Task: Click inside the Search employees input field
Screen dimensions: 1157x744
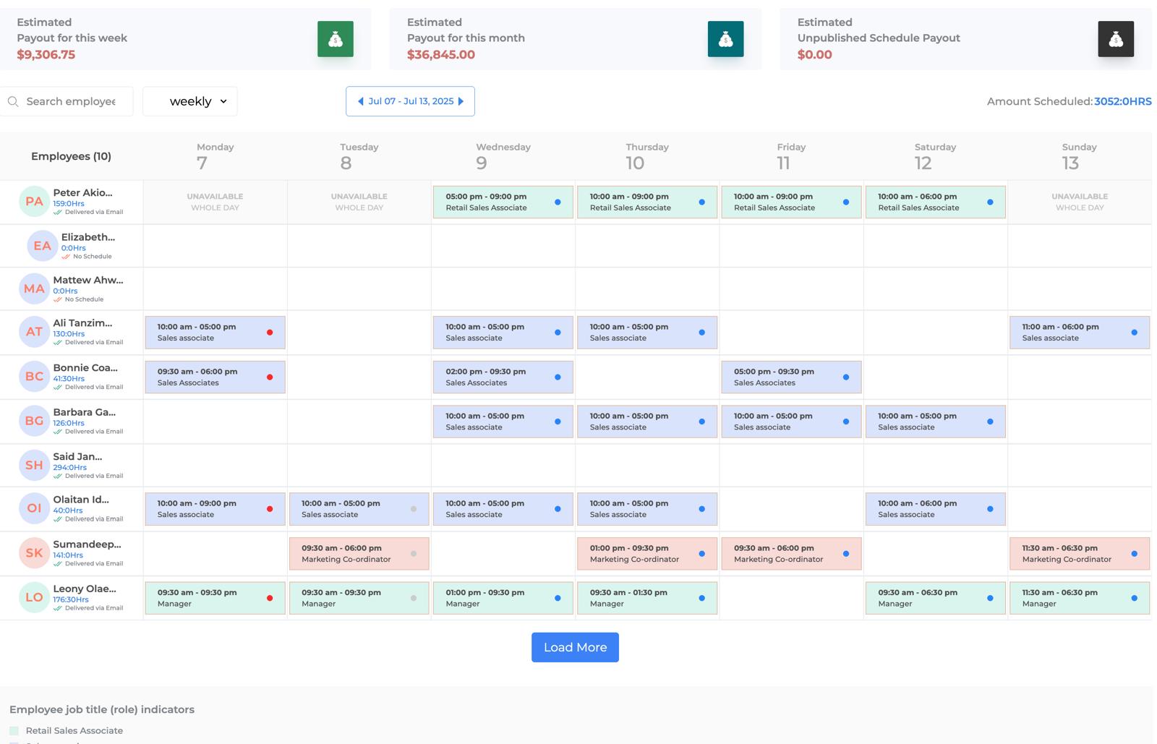Action: (x=72, y=101)
